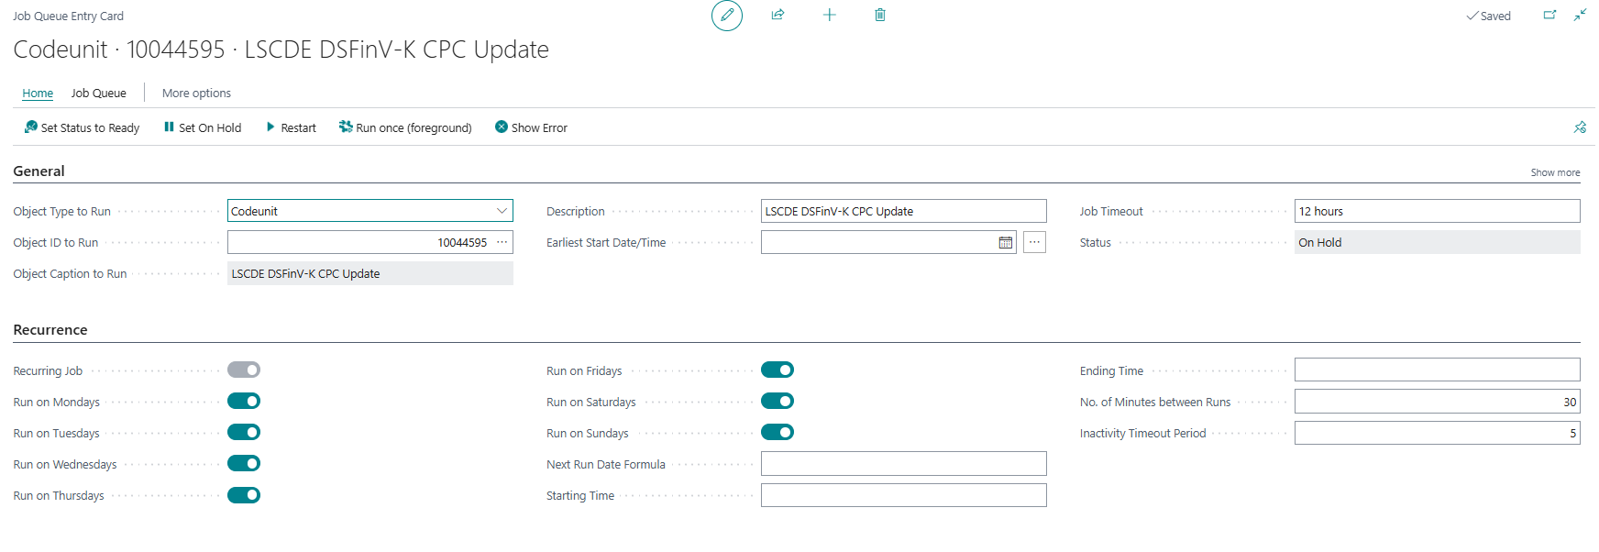Expand General section with Show more
Screen dimensions: 1599x552
1554,172
